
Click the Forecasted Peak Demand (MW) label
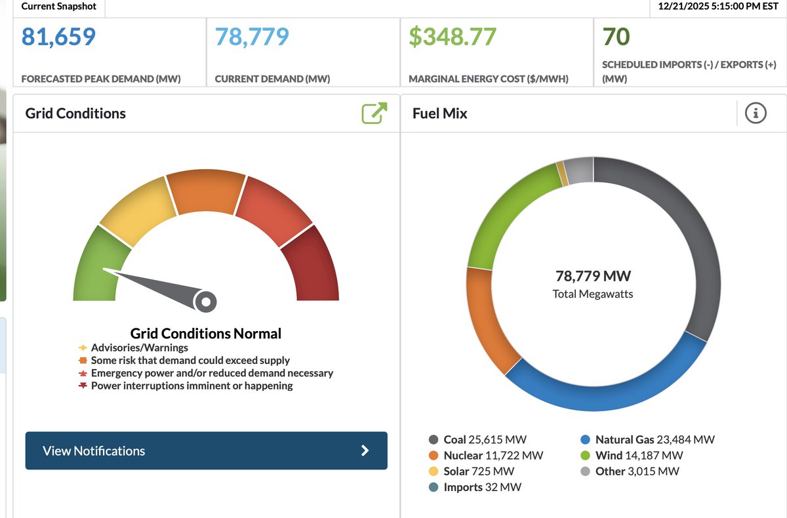(101, 79)
